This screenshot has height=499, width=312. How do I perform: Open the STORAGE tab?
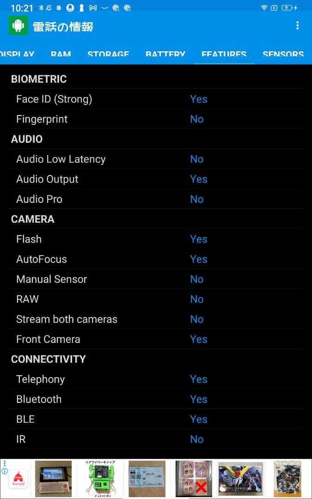coord(108,54)
